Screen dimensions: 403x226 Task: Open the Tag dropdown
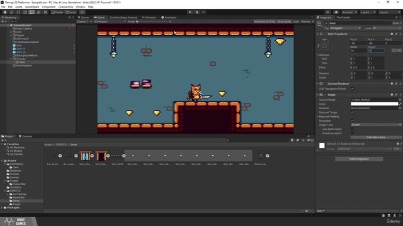click(345, 28)
